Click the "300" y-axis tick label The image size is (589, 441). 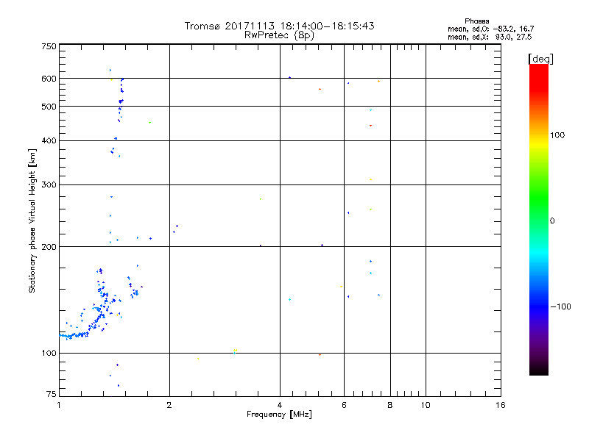coord(49,185)
